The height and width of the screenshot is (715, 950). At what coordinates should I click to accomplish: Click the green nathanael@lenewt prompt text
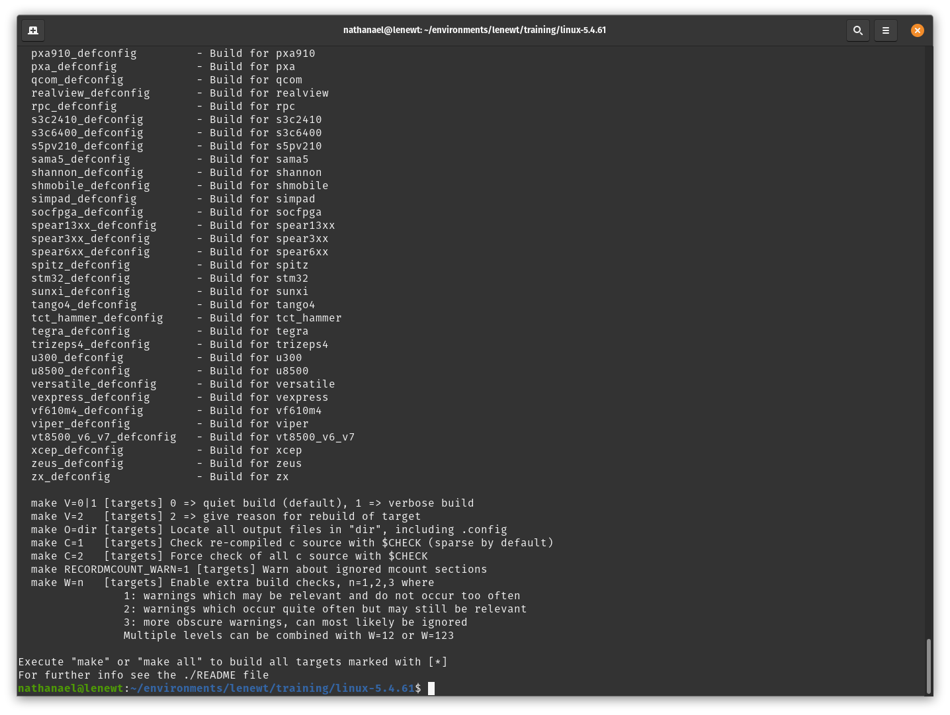tap(70, 689)
